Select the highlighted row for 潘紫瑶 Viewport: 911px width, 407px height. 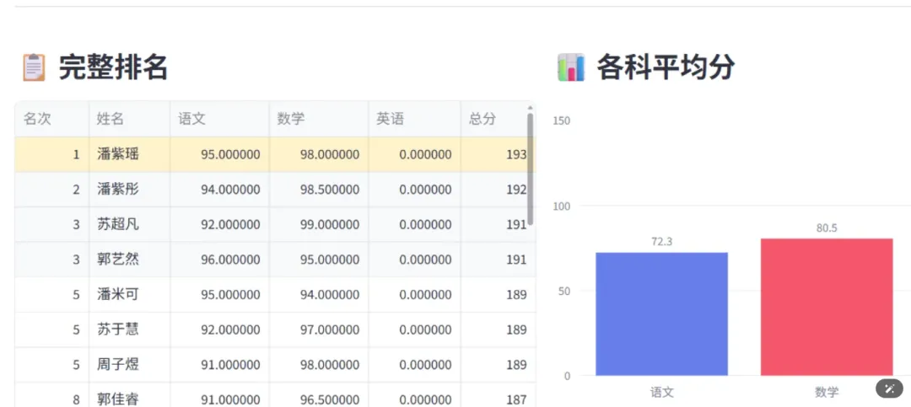point(275,154)
